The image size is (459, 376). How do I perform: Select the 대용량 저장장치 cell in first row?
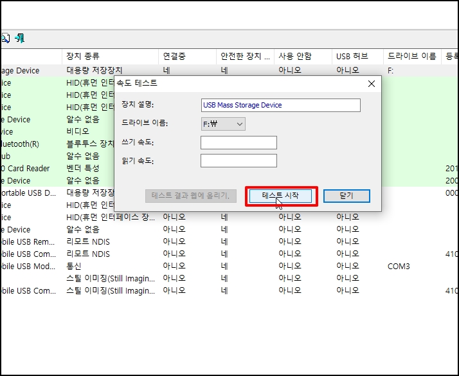(x=94, y=70)
